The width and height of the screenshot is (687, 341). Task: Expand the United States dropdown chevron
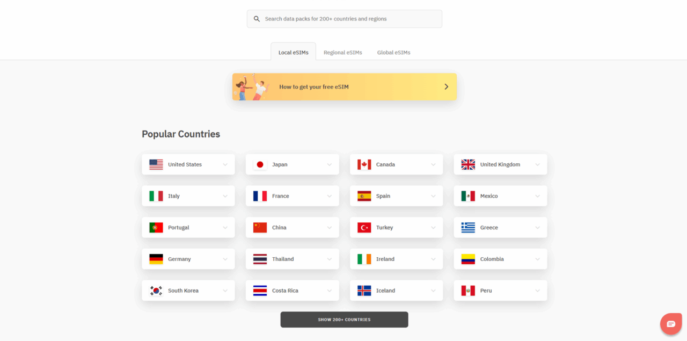225,165
